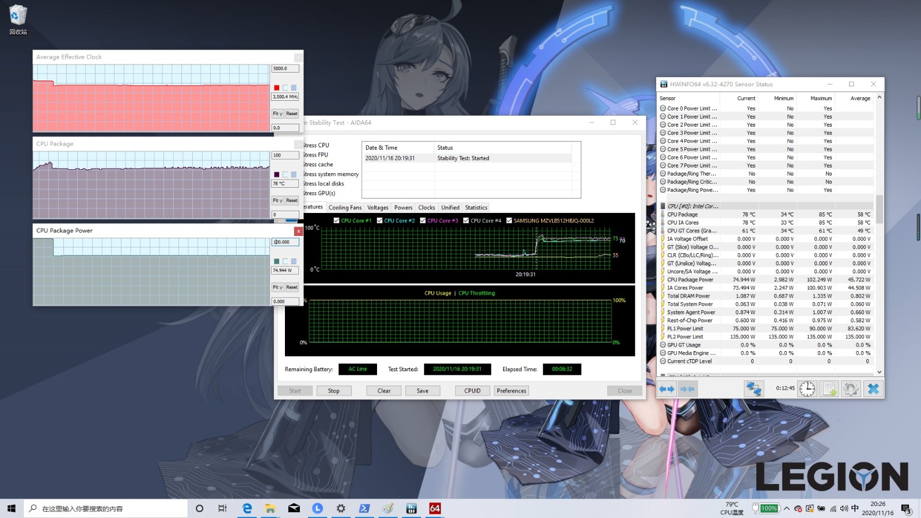Click volume speaker tray icon
This screenshot has width=921, height=518.
tap(844, 509)
